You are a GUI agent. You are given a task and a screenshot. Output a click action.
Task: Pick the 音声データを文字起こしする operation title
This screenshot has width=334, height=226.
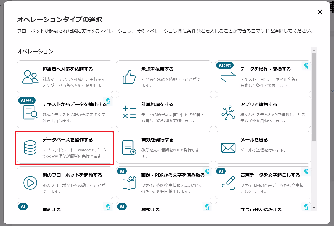point(270,175)
